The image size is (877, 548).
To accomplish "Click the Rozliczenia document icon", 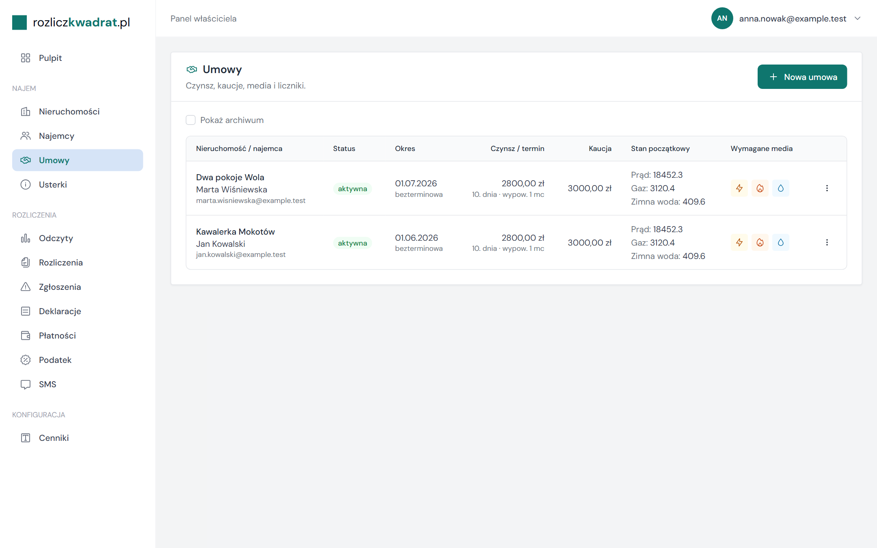I will tap(26, 263).
